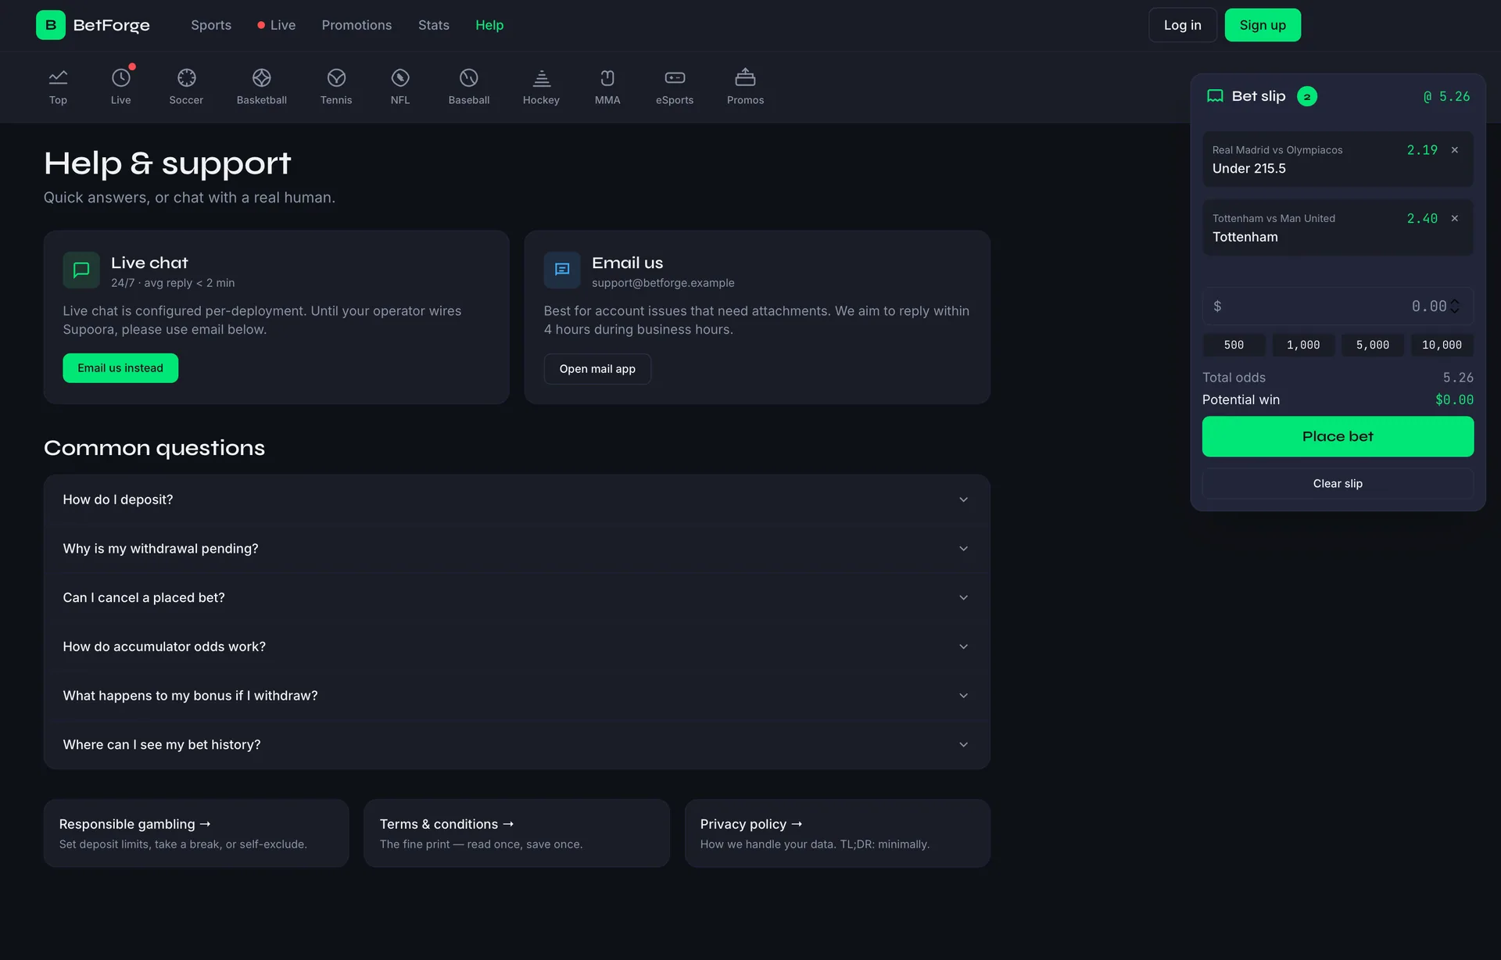Click the Live chat bubble icon
This screenshot has width=1501, height=960.
click(81, 270)
